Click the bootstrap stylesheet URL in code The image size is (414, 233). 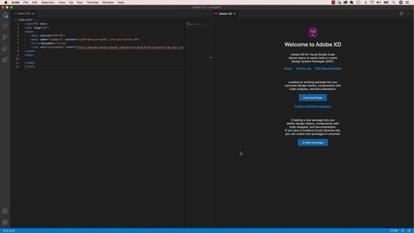[x=129, y=47]
